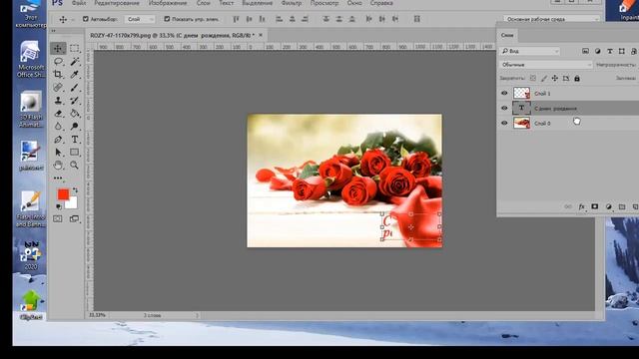Create new adjustment layer
The image size is (639, 359).
608,206
